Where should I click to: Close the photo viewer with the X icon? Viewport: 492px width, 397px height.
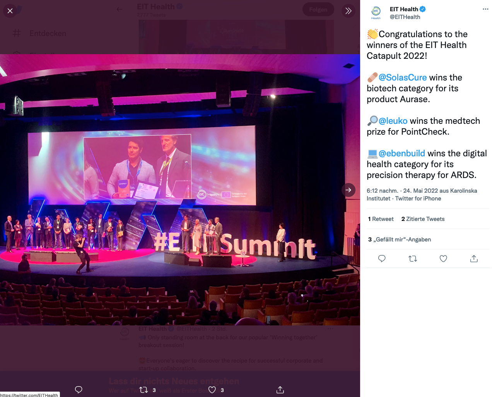coord(10,11)
